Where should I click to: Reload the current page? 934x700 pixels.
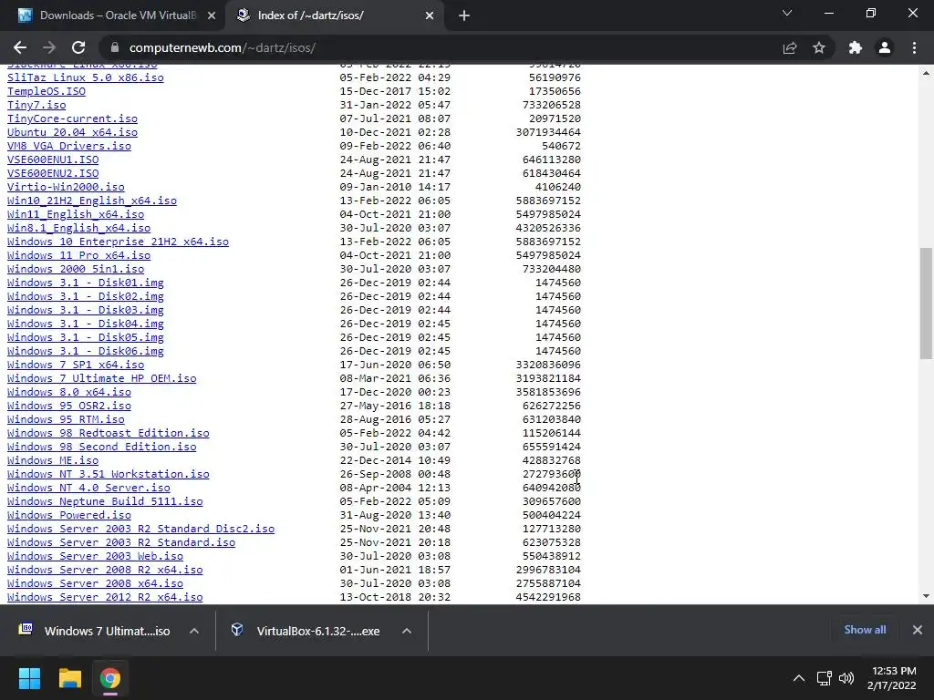(78, 47)
